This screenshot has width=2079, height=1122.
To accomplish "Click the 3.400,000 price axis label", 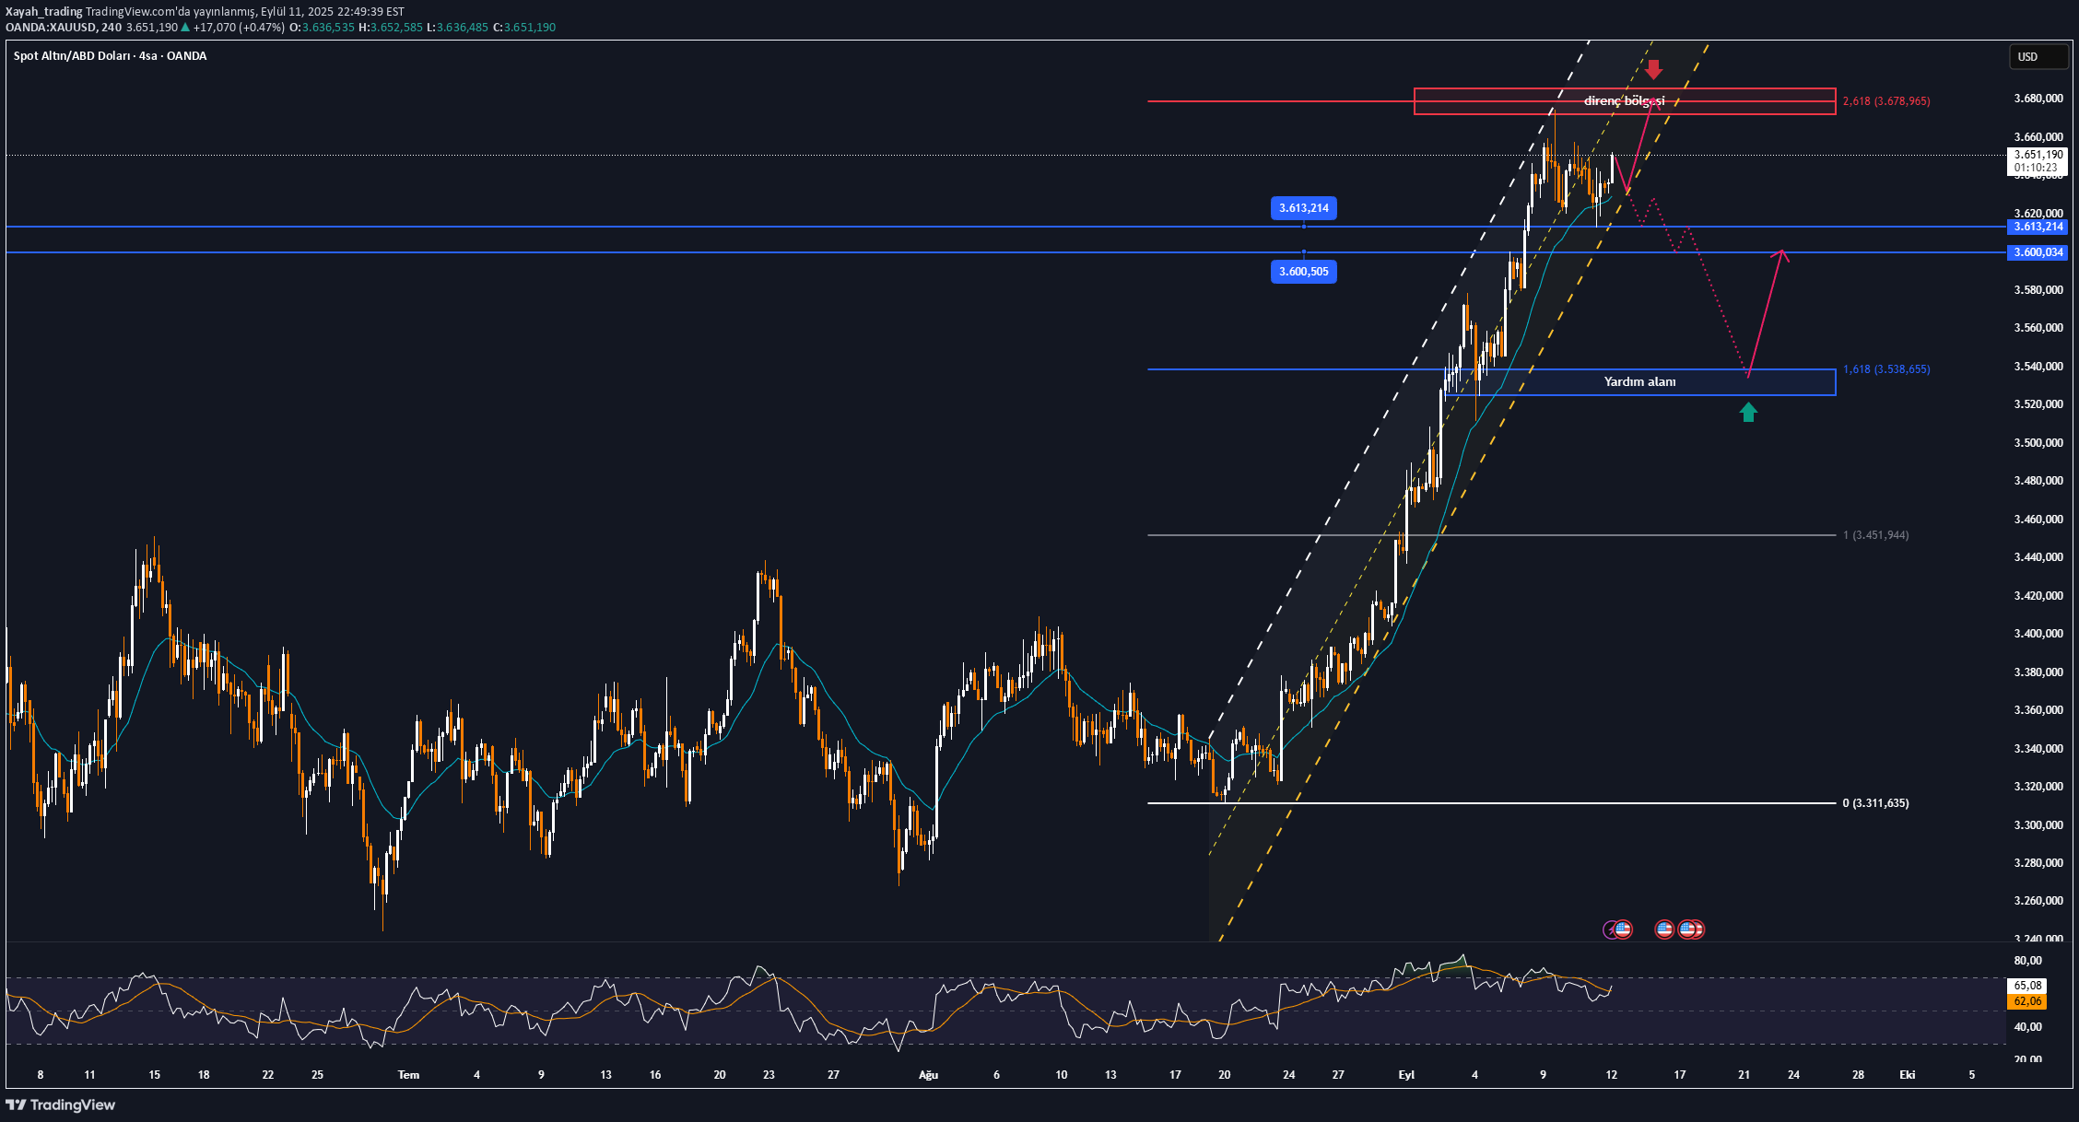I will (2038, 634).
